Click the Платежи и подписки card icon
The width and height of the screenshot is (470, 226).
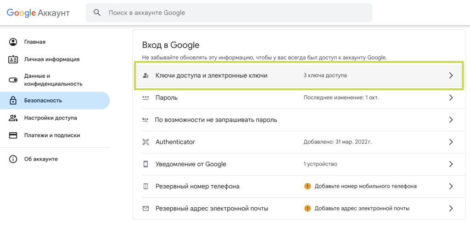[13, 135]
